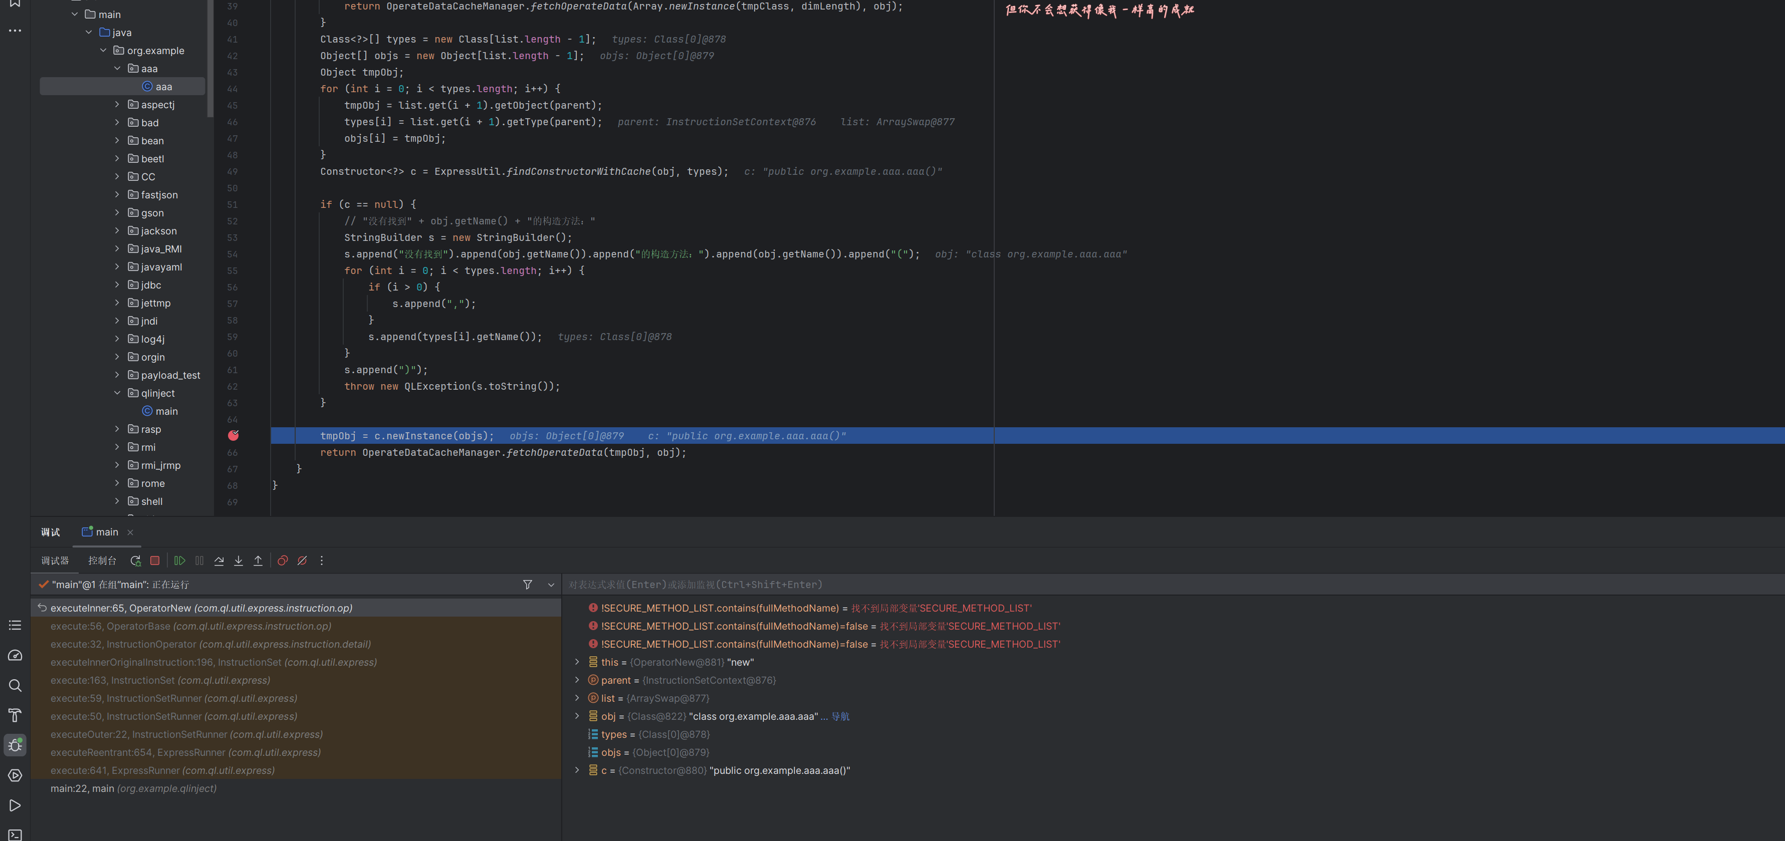Open more debug toolbar actions
1785x841 pixels.
[322, 560]
